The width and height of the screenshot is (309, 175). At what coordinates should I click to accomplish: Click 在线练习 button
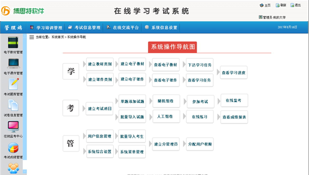200,117
